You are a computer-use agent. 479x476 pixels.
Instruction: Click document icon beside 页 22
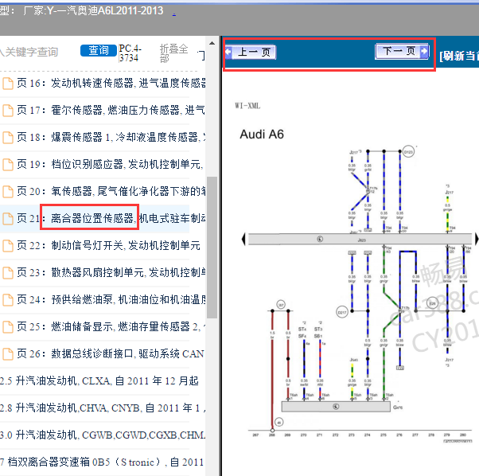click(x=8, y=246)
